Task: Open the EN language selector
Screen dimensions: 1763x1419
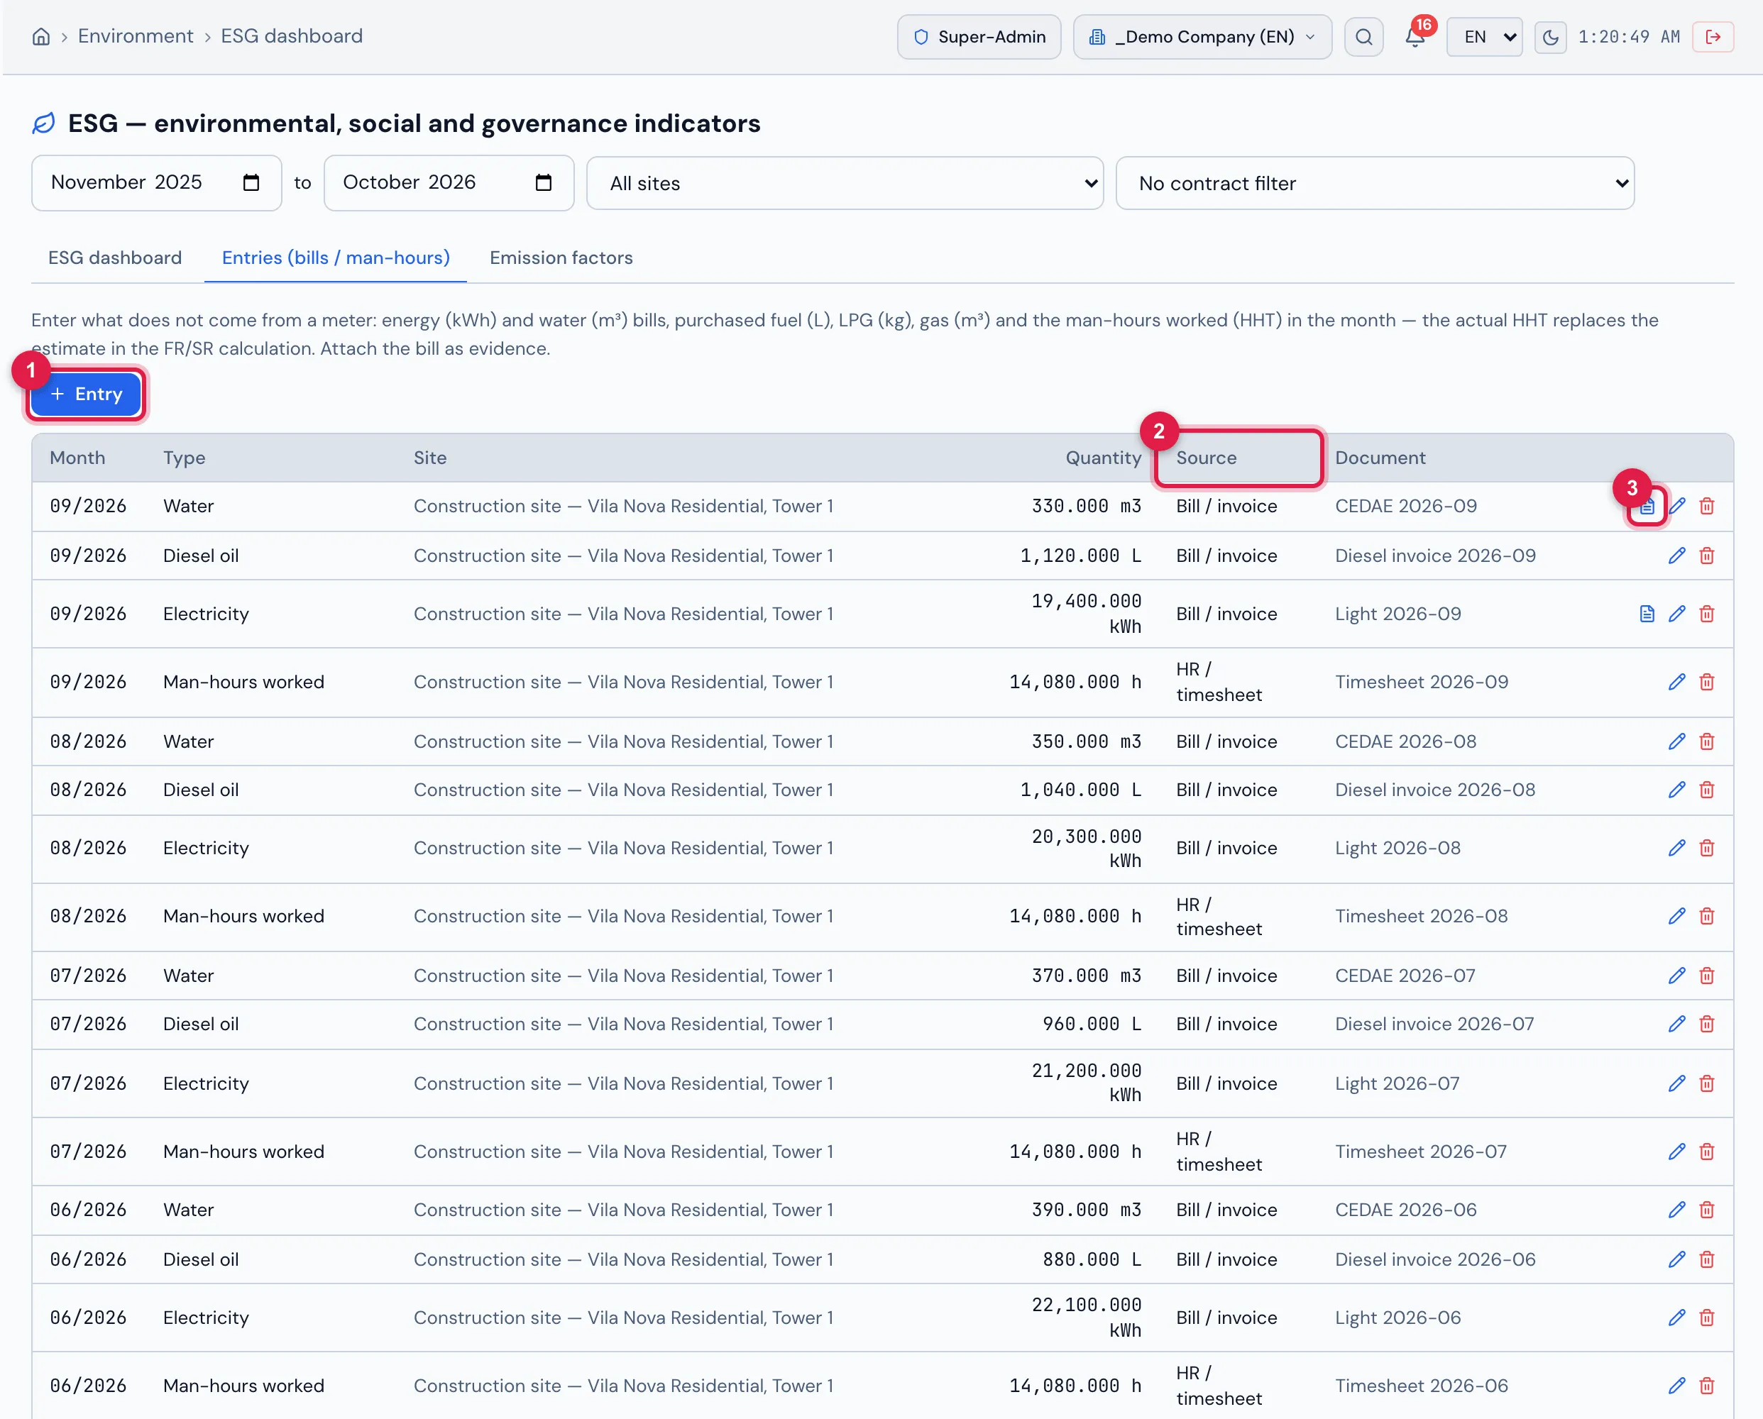Action: [x=1484, y=37]
